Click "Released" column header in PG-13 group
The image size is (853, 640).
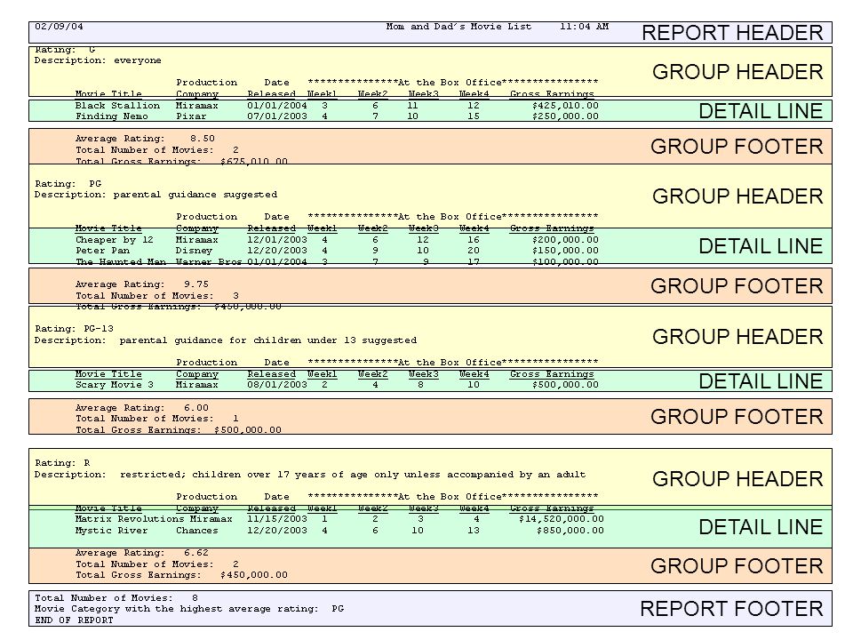pyautogui.click(x=272, y=374)
